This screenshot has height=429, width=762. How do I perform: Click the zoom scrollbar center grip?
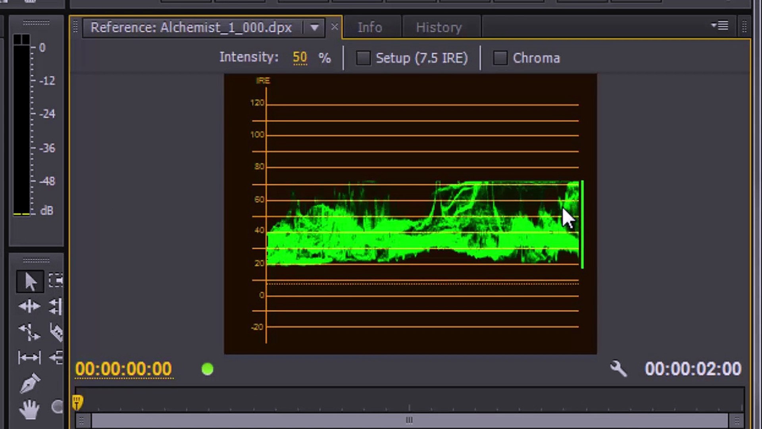pos(409,420)
